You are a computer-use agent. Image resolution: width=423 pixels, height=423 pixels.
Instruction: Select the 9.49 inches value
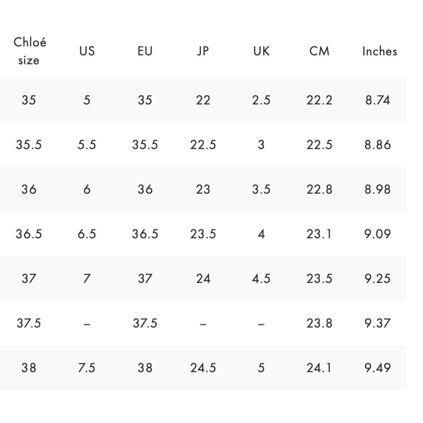point(377,368)
